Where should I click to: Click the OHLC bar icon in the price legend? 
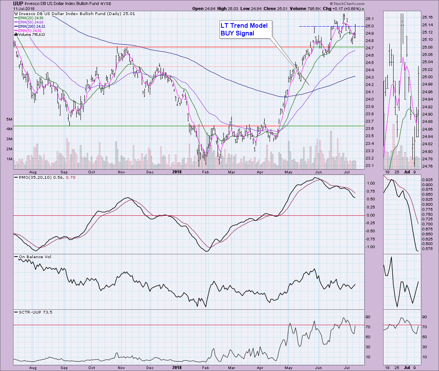(16, 13)
